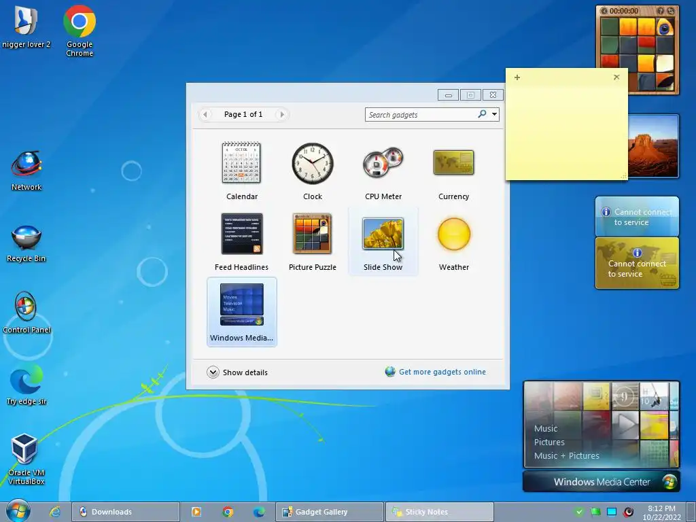
Task: Switch to Gadget Gallery taskbar button
Action: pos(330,512)
